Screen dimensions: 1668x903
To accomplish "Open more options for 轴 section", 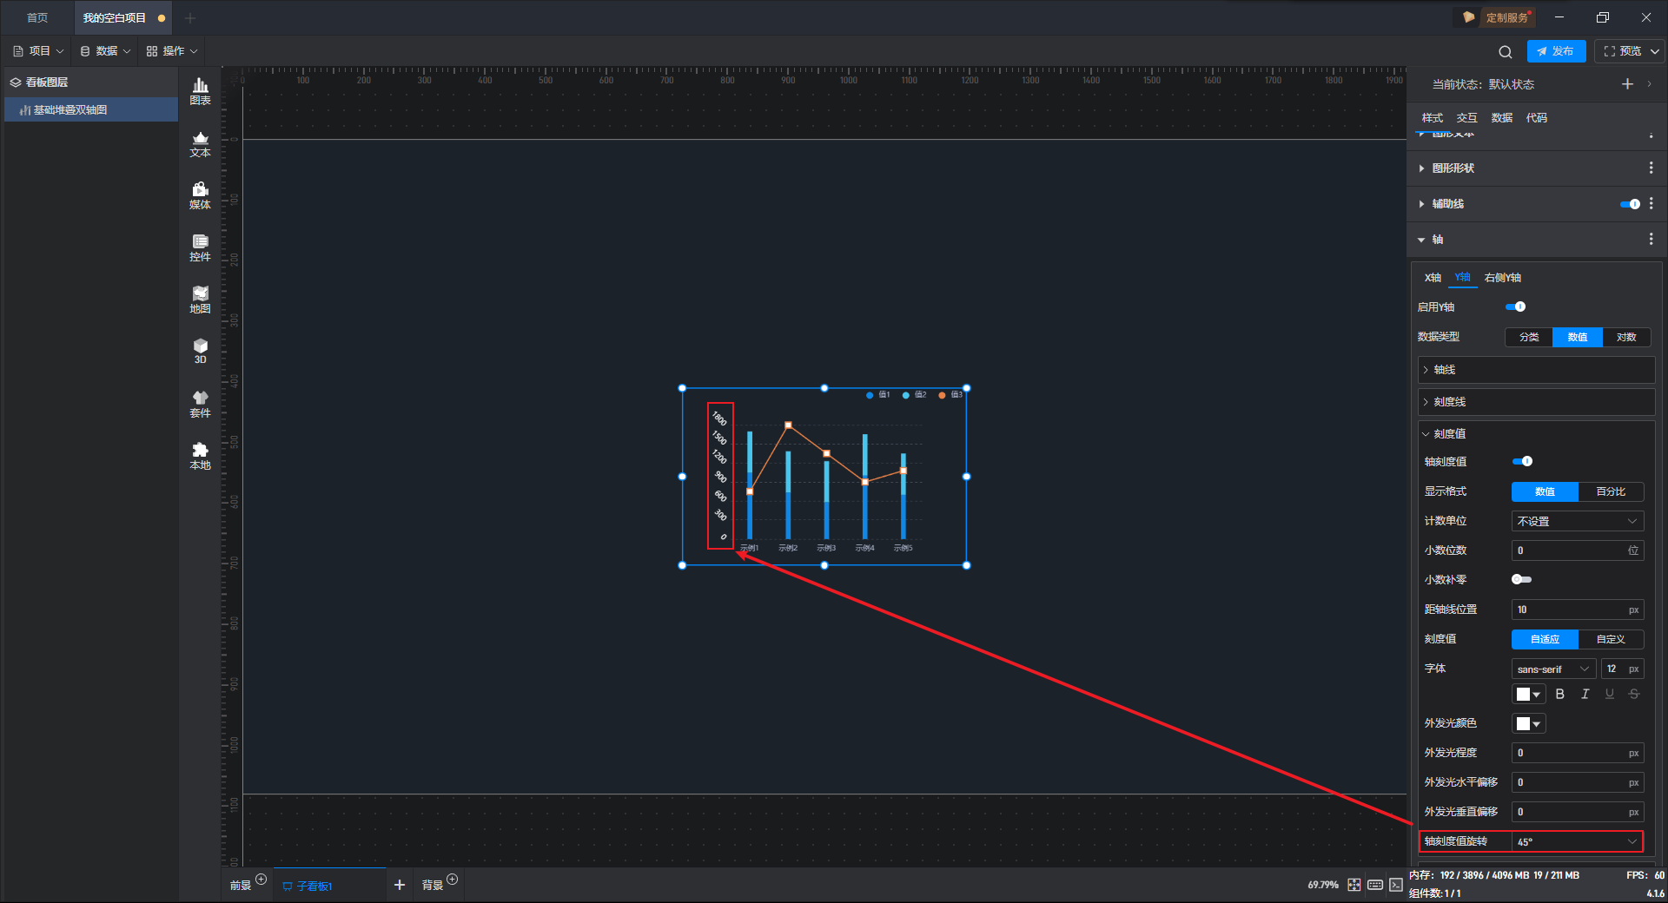I will [x=1651, y=239].
